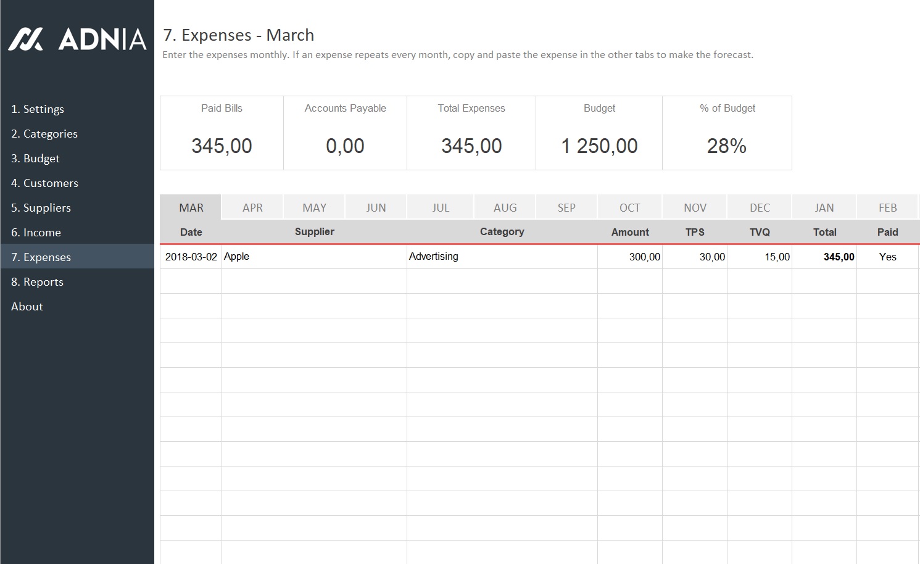Click the Date column header
This screenshot has height=564, width=920.
coord(191,232)
